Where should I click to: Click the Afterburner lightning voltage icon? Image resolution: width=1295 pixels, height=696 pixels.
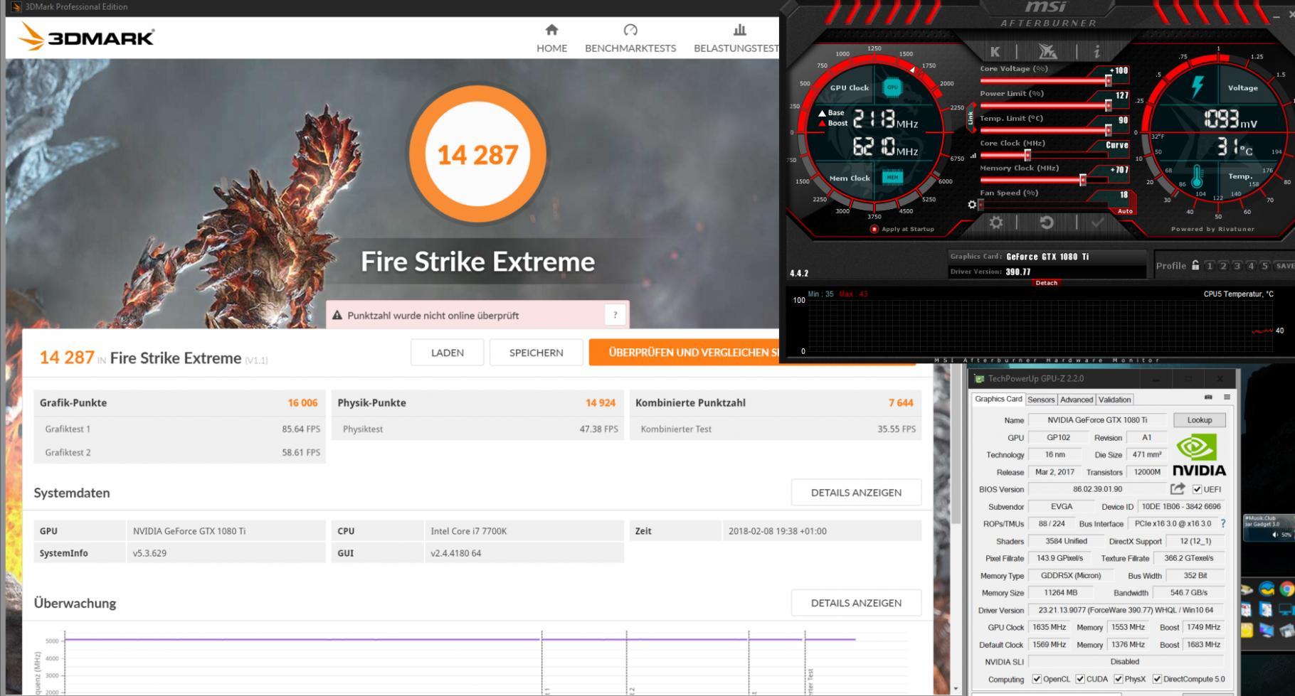coord(1198,87)
